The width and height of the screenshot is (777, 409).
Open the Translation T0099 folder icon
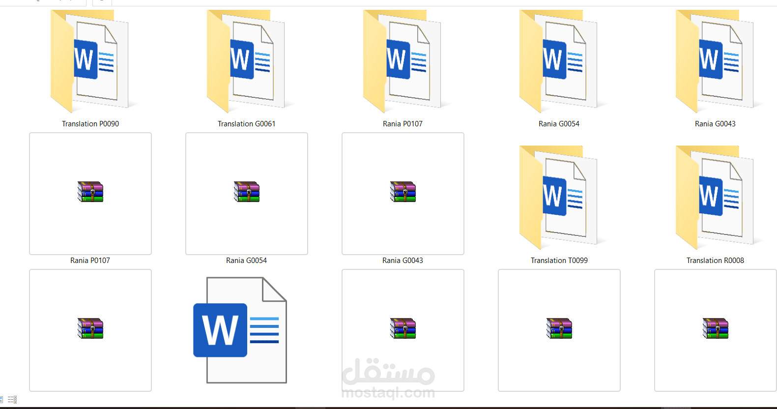559,198
